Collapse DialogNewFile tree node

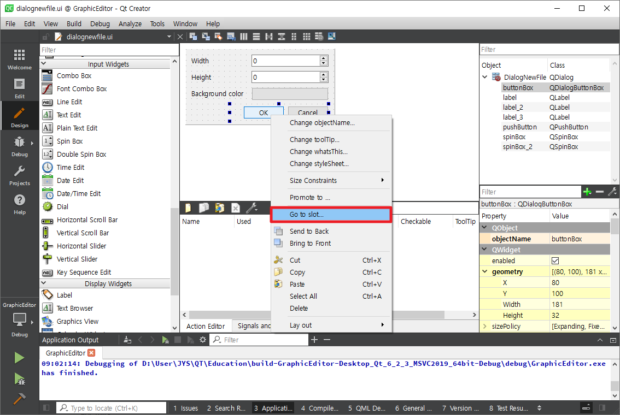485,77
